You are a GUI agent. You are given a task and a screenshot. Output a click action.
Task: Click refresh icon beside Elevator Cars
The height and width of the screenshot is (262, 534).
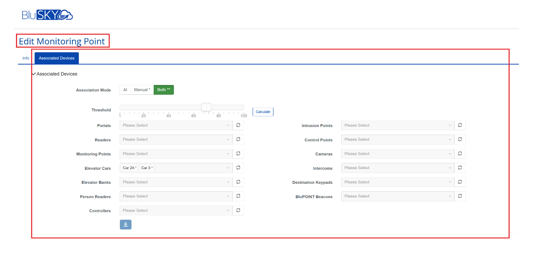coord(238,168)
